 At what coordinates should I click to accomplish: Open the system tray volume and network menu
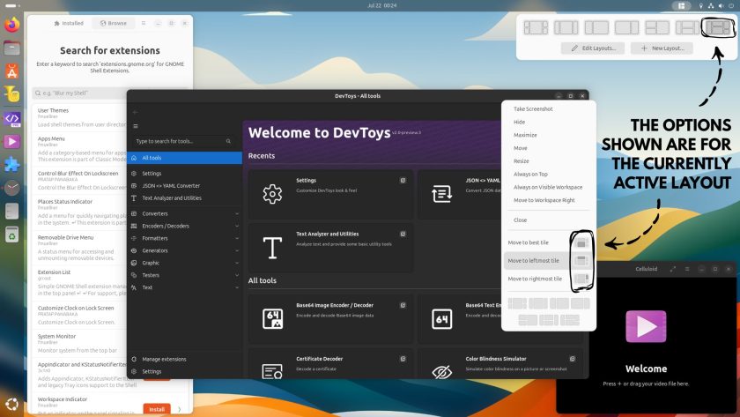coord(716,5)
